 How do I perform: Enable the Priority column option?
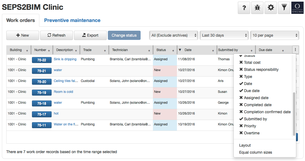point(247,126)
